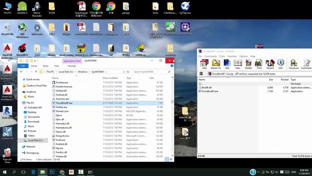Image resolution: width=312 pixels, height=176 pixels.
Task: Click This PC in the breadcrumb path
Action: click(x=50, y=72)
